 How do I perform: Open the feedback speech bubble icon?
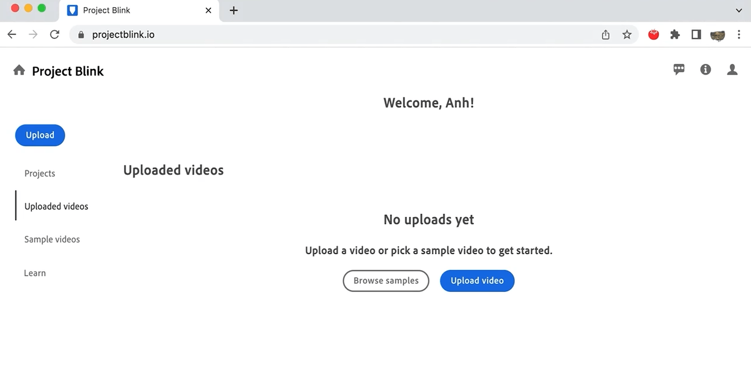(x=679, y=69)
